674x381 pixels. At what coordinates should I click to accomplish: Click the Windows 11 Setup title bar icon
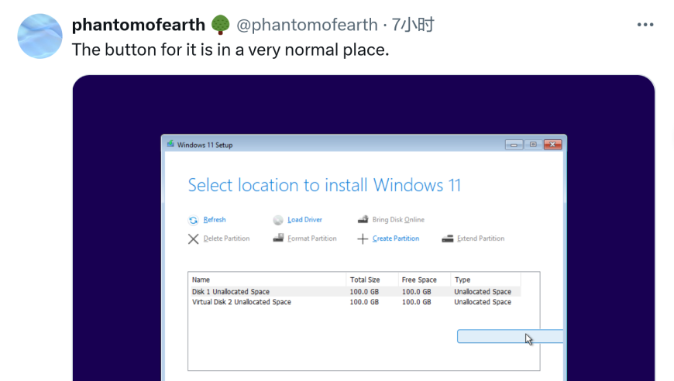170,144
